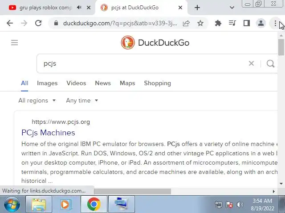Screen dimensions: 285x213
Task: Switch to Maps results
Action: [127, 83]
